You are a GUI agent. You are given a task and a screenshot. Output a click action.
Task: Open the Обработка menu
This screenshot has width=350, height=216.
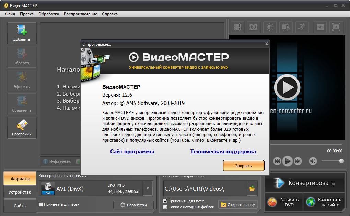(49, 14)
